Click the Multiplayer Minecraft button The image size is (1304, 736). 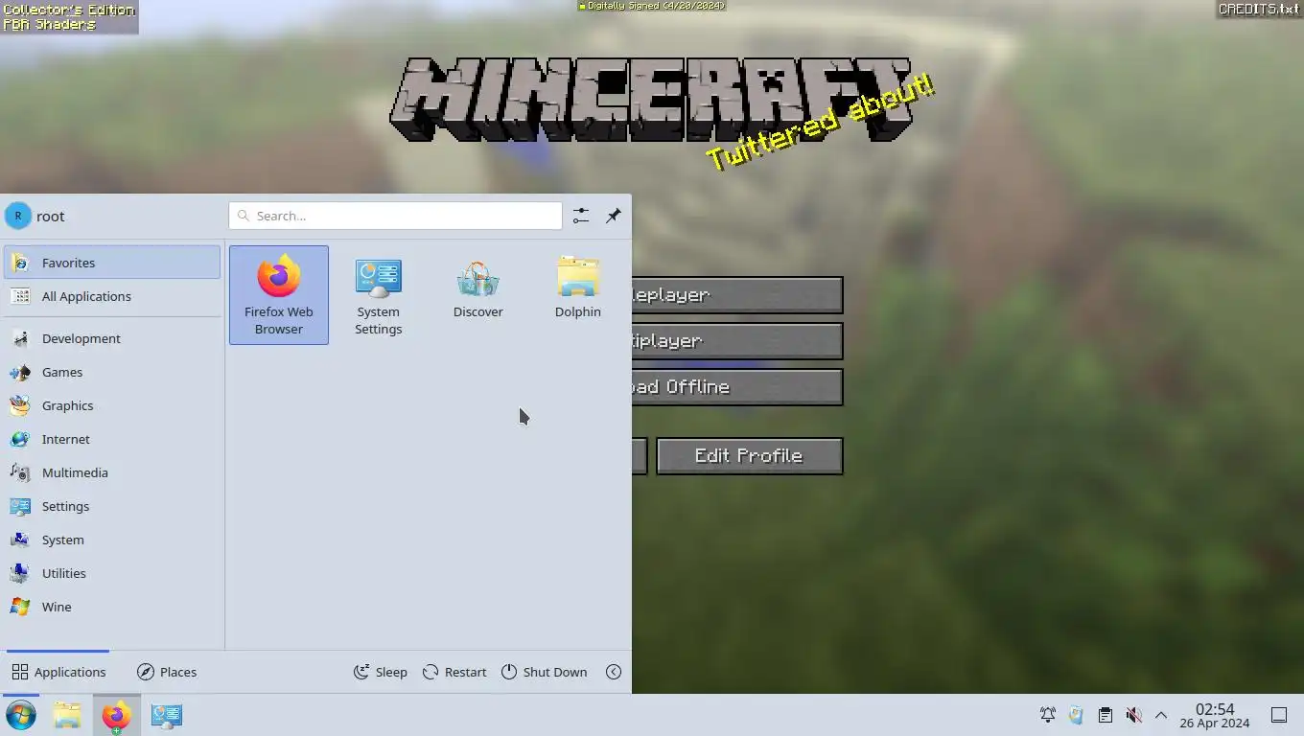pos(737,341)
